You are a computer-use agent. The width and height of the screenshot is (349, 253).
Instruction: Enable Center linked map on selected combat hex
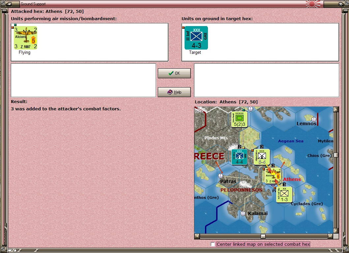coord(213,244)
